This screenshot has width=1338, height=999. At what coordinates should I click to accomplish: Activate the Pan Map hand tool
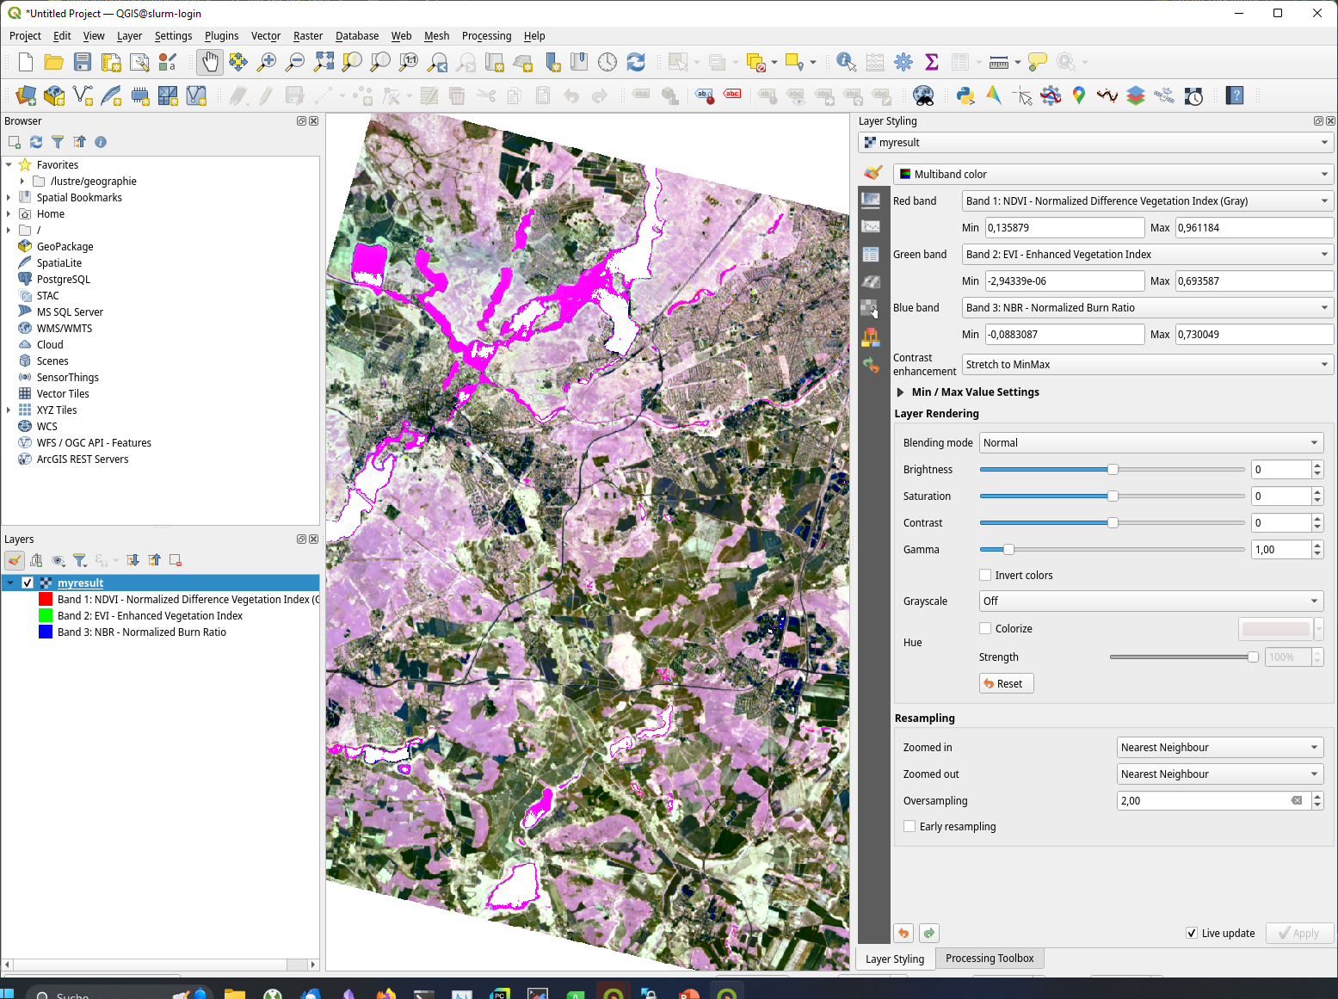[210, 62]
